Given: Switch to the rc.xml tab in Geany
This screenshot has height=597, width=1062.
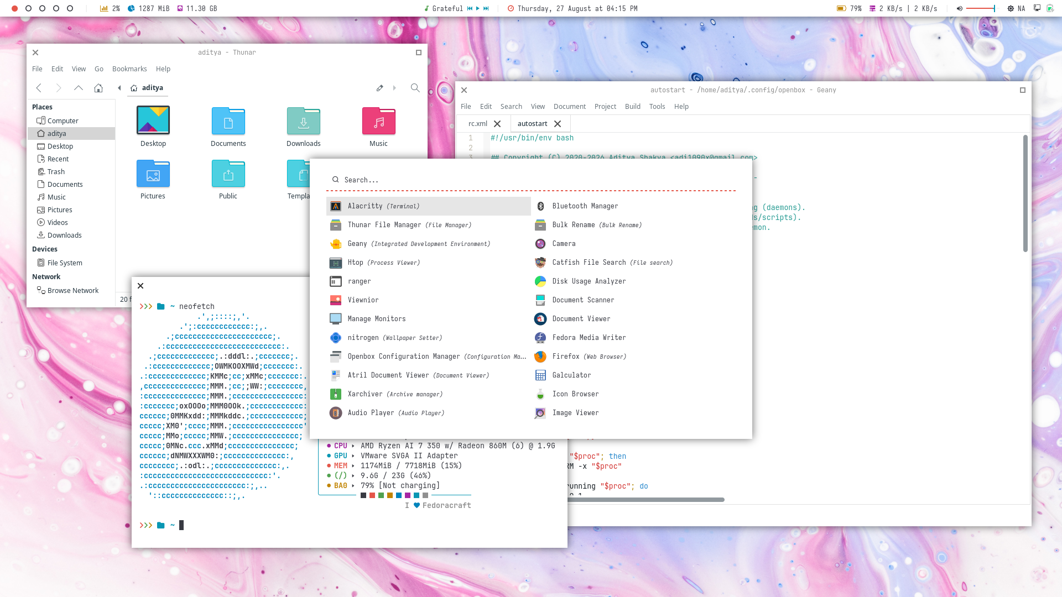Looking at the screenshot, I should coord(478,124).
